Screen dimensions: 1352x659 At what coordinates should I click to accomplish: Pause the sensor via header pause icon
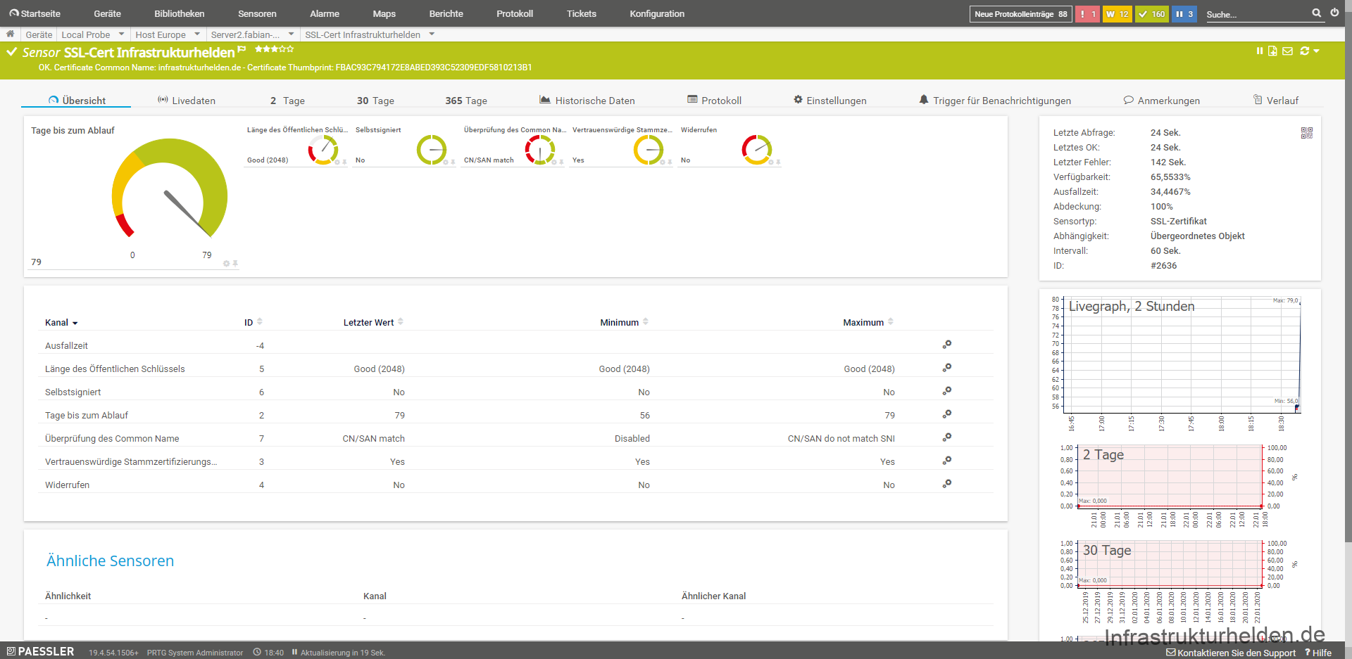coord(1259,51)
